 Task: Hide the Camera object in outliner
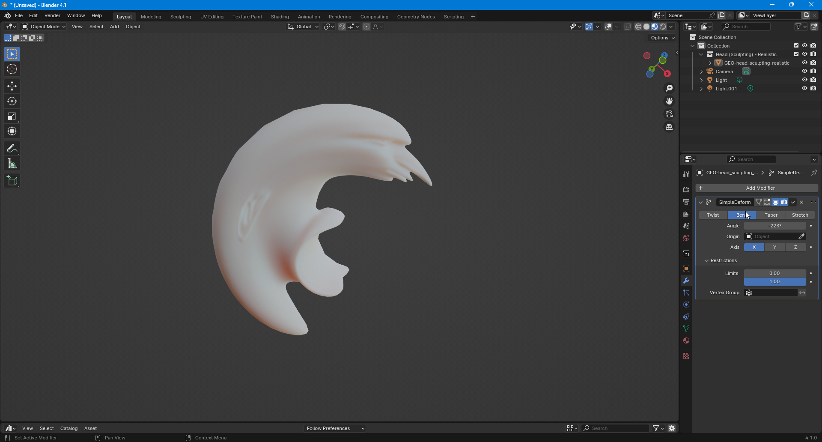[804, 72]
